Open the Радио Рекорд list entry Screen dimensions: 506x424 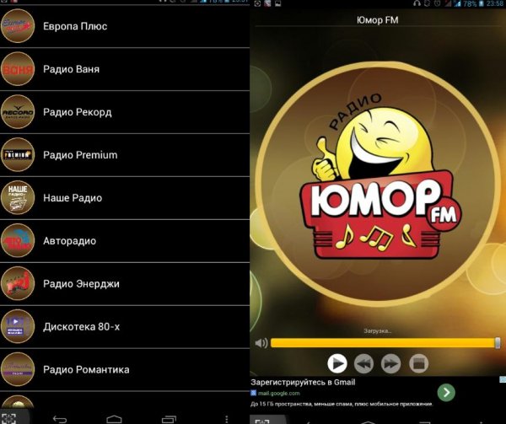pos(125,112)
